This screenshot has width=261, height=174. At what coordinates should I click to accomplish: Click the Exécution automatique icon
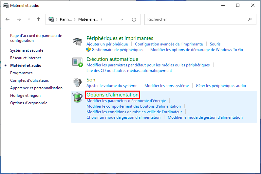click(x=78, y=62)
